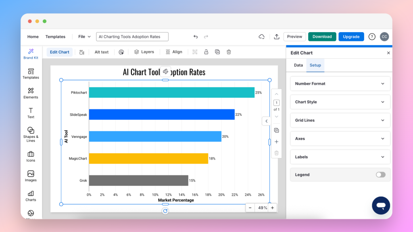The width and height of the screenshot is (413, 232).
Task: Open the Alt text option
Action: pyautogui.click(x=102, y=52)
